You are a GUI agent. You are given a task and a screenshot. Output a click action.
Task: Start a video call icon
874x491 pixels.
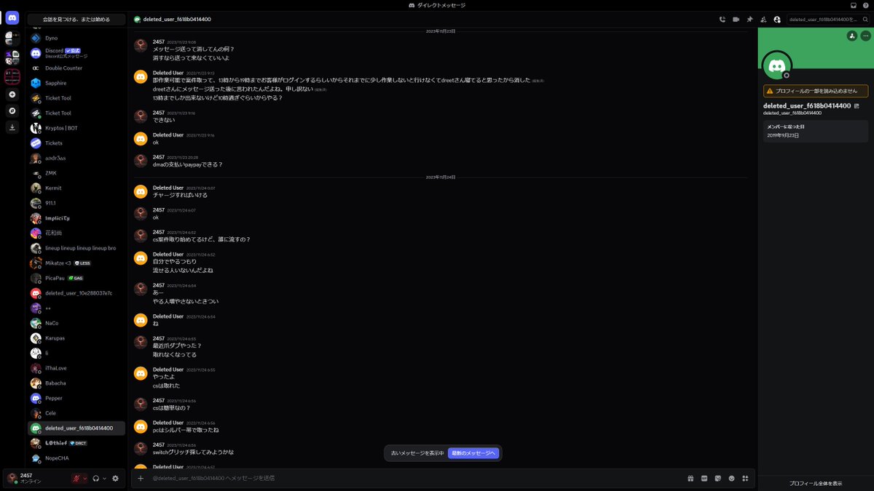736,20
